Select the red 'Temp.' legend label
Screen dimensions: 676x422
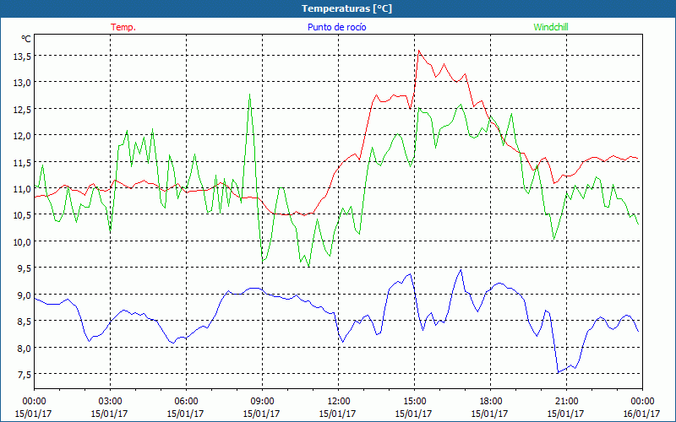[x=123, y=27]
